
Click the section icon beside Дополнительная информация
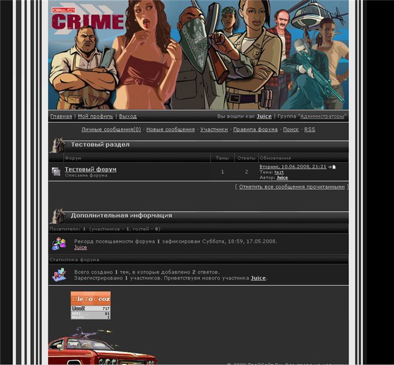click(57, 216)
